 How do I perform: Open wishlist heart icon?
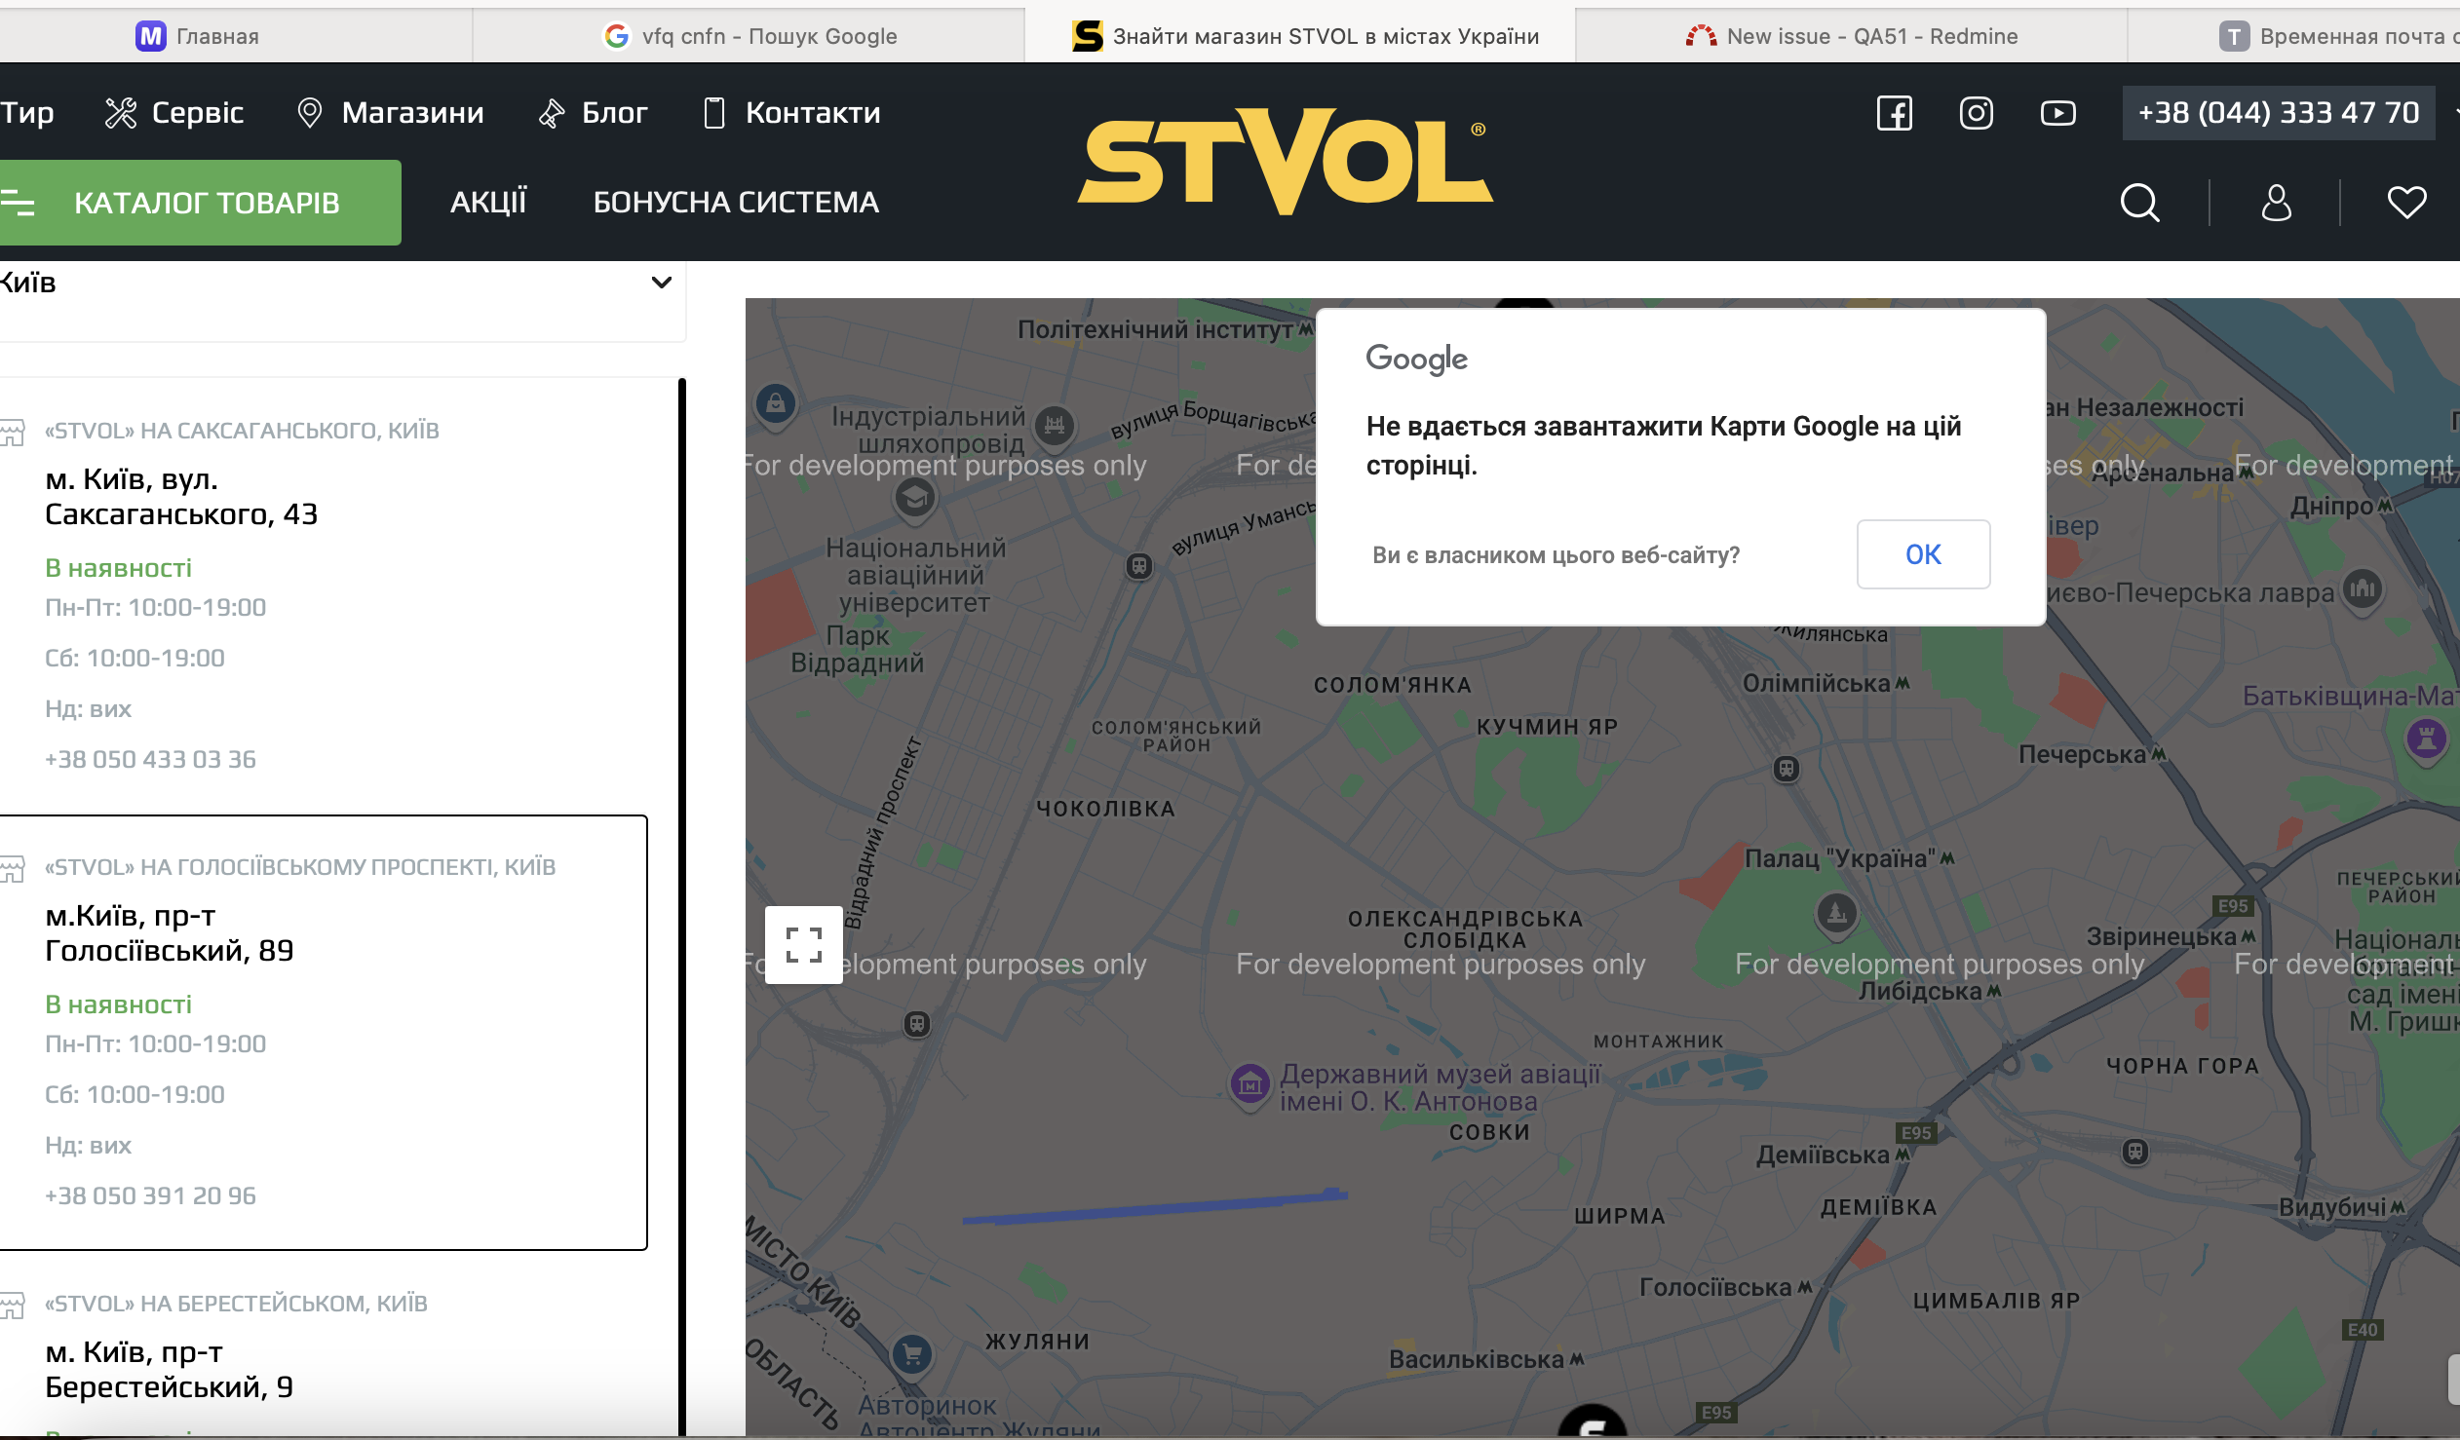[x=2406, y=203]
